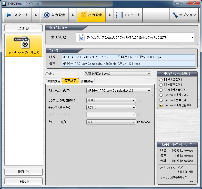Viewport: 202px width, 189px height.
Task: Open the オプション menu
Action: (184, 15)
